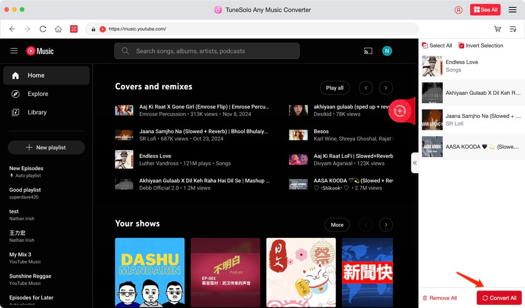Viewport: 525px width, 308px height.
Task: Reload the page with the refresh icon
Action: tap(43, 29)
